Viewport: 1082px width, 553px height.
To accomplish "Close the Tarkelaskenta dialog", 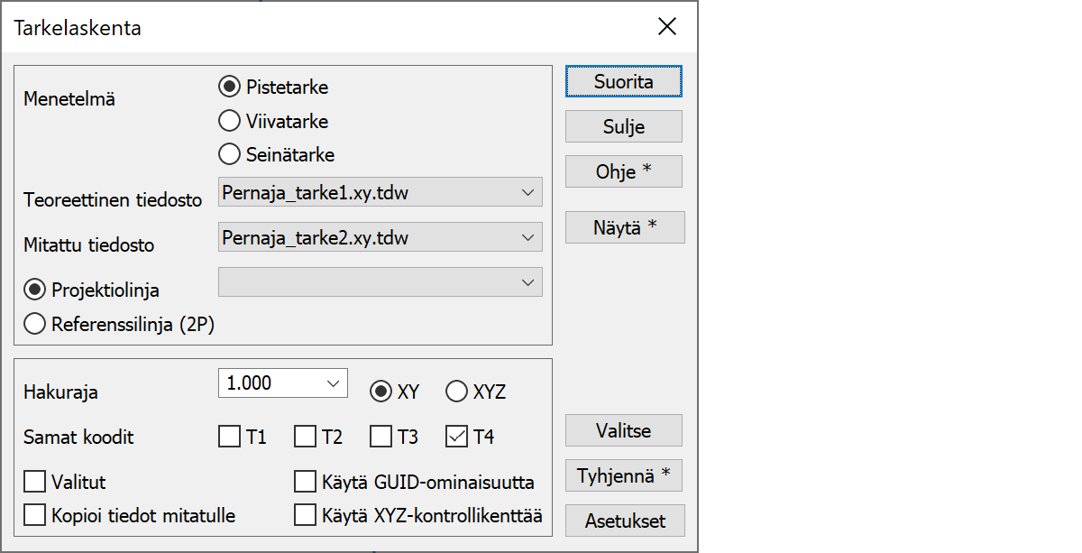I will (667, 27).
